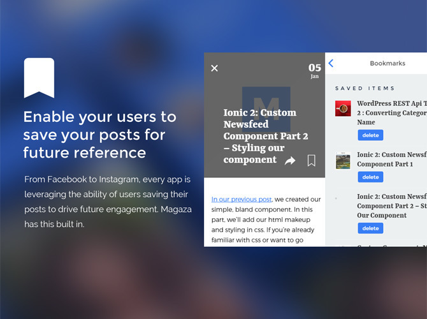Image resolution: width=427 pixels, height=319 pixels.
Task: Click the 'SAVED ITEMS' section label
Action: click(x=365, y=88)
